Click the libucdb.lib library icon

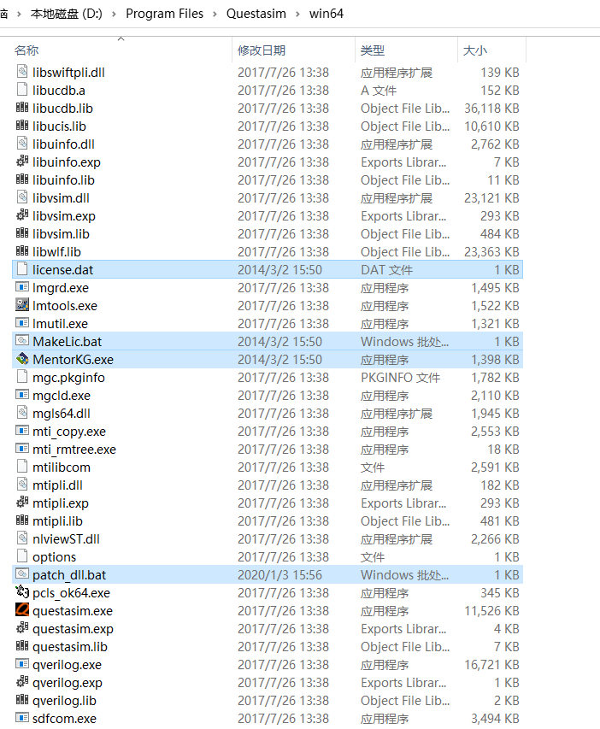22,108
